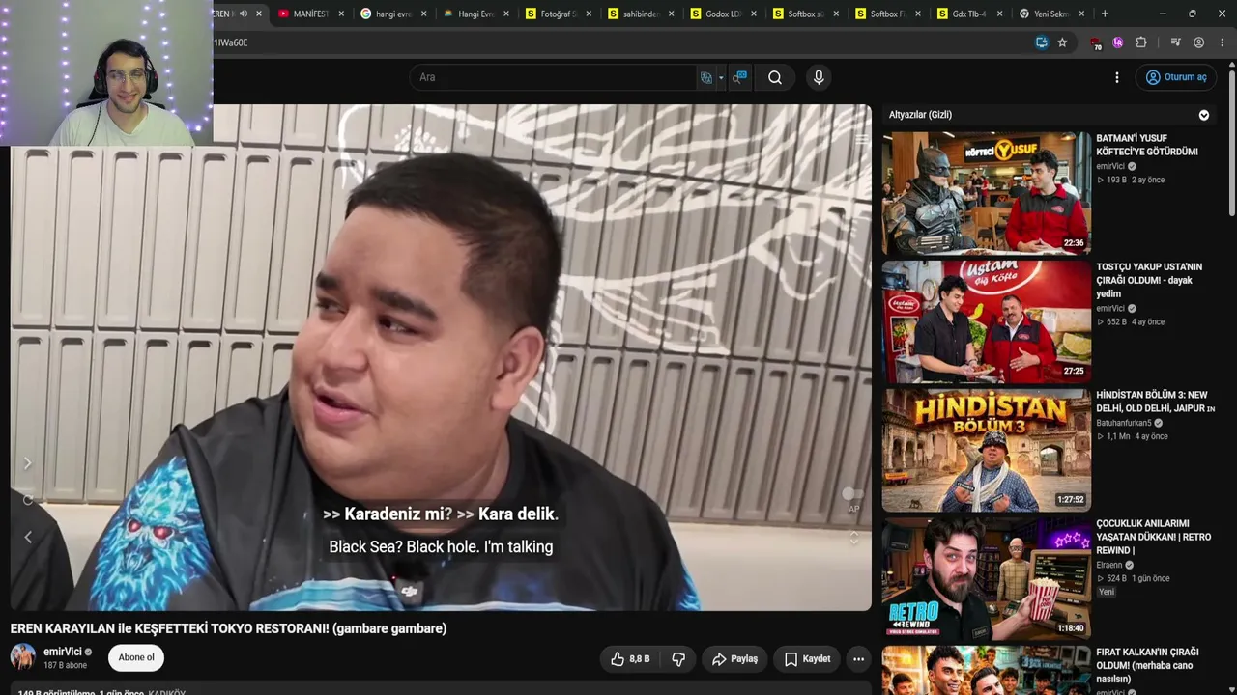Open the Chrome three-dot menu

1222,42
